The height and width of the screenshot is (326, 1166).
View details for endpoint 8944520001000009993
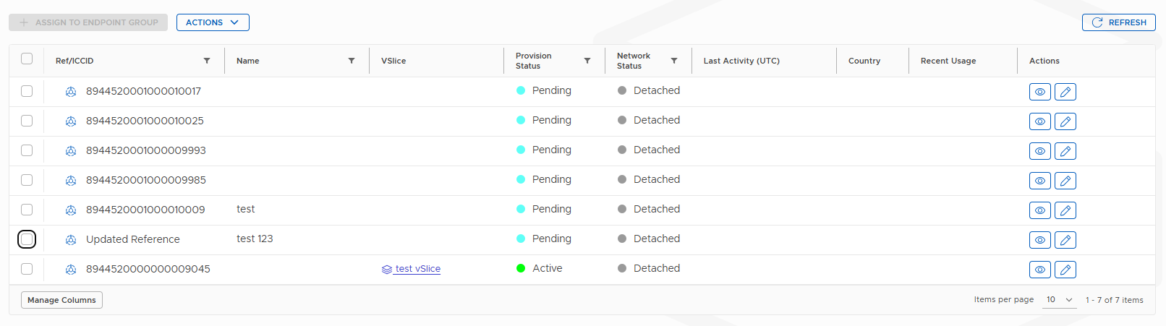[1039, 151]
